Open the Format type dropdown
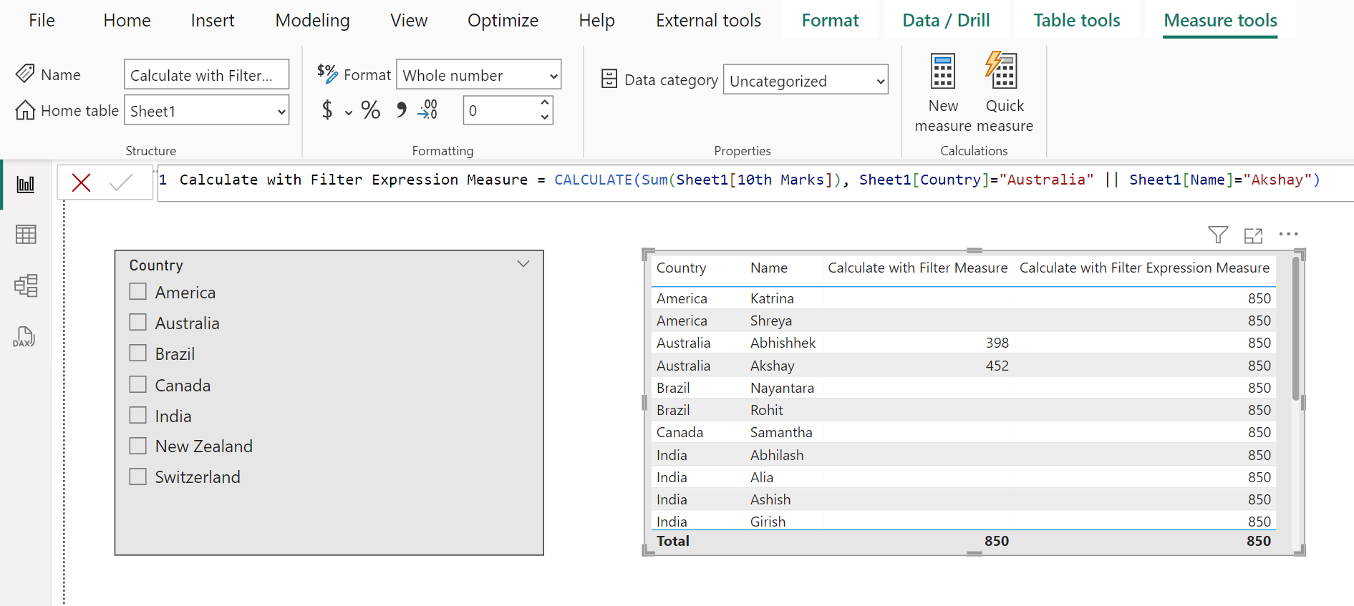Viewport: 1354px width, 606px height. pos(478,75)
